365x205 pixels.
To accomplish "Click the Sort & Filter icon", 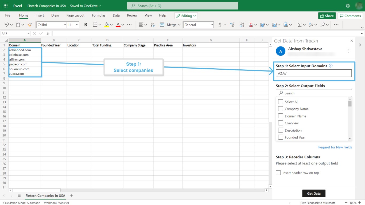I will pyautogui.click(x=311, y=25).
